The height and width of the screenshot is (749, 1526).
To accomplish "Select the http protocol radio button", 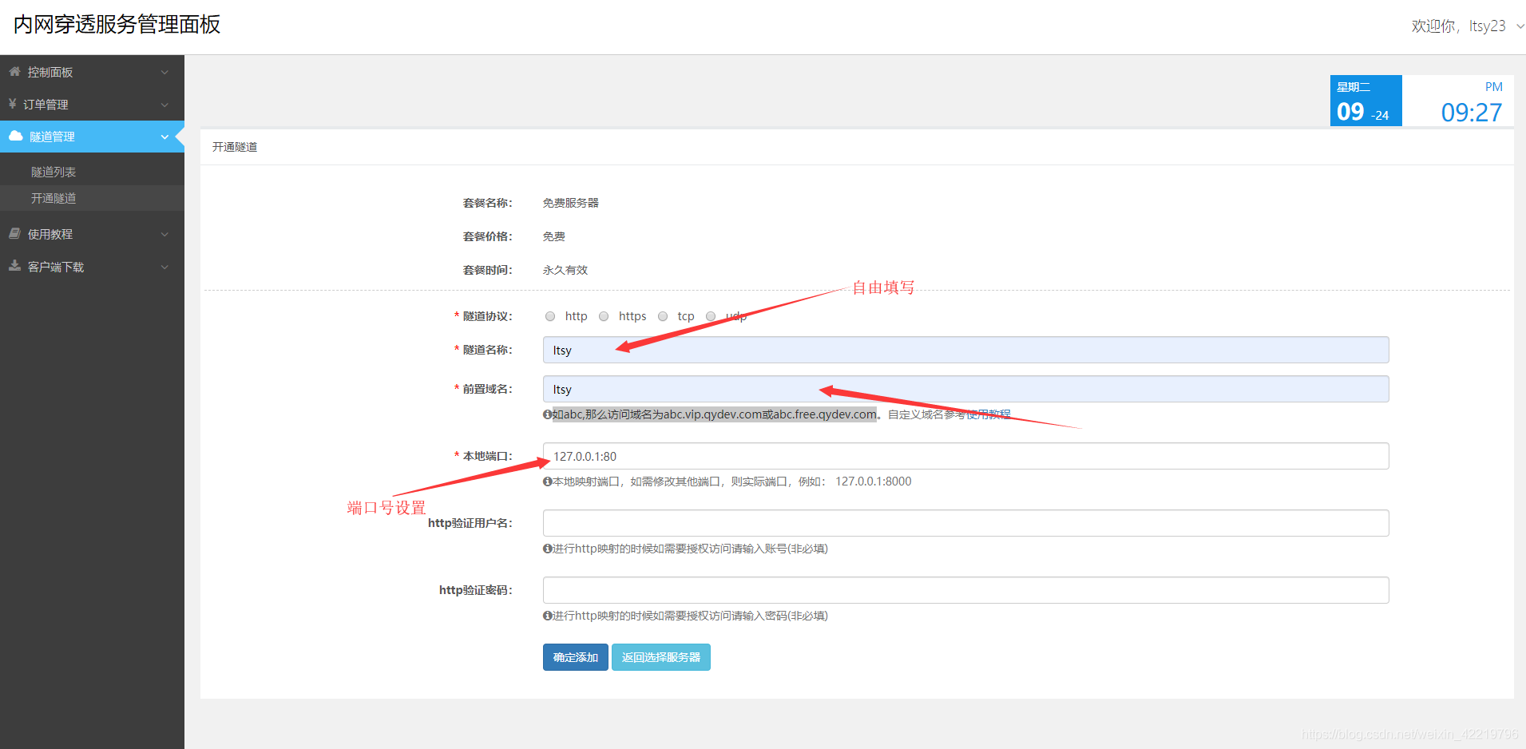I will click(550, 316).
